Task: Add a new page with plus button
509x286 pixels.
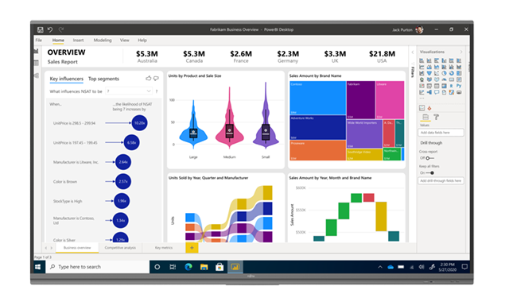Action: pyautogui.click(x=192, y=248)
